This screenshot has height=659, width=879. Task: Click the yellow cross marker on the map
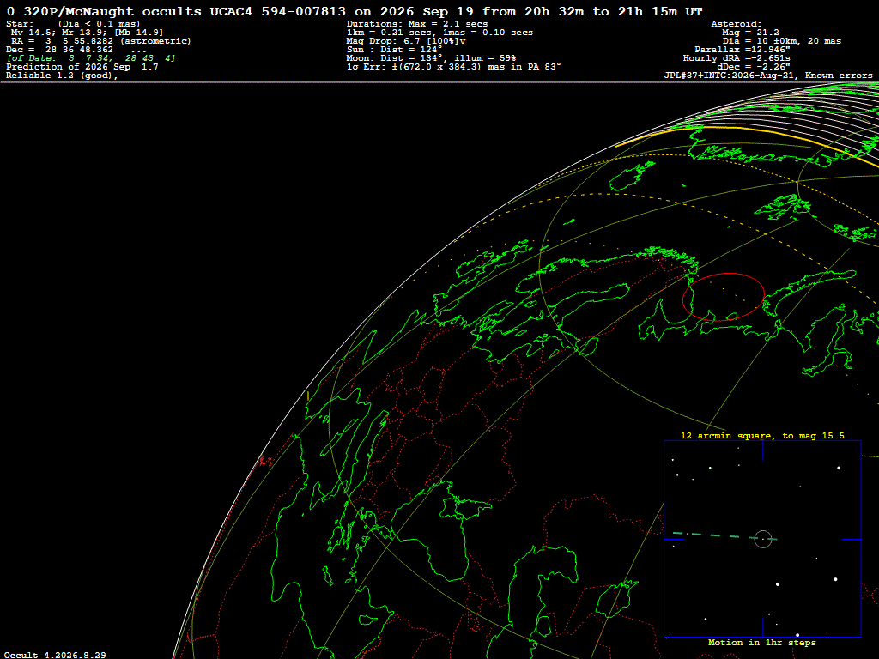pos(308,396)
